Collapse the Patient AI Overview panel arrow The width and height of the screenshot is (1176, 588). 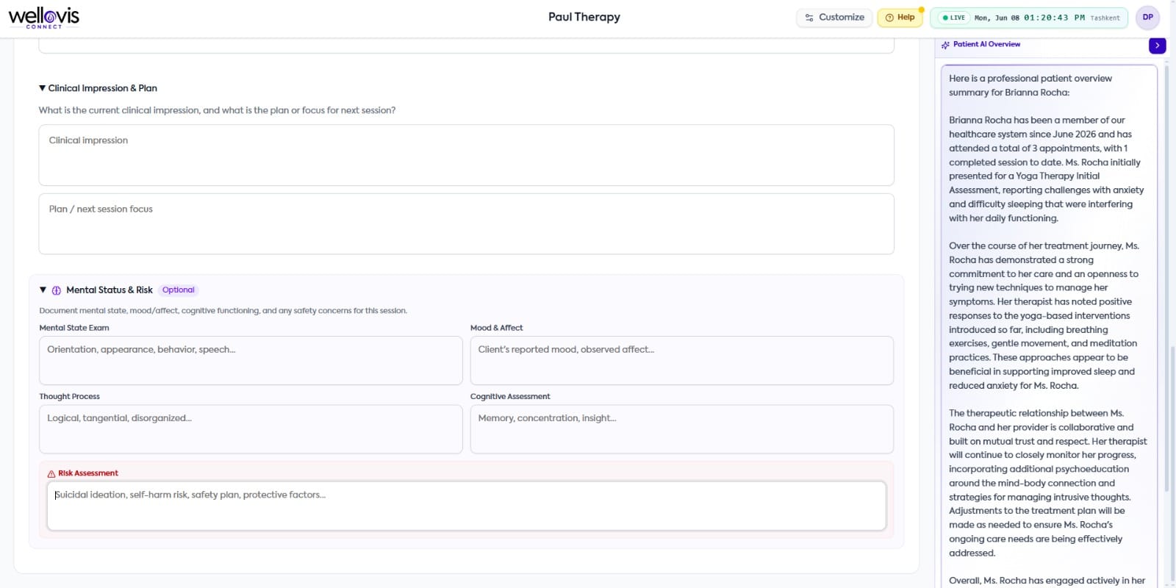[x=1157, y=46]
